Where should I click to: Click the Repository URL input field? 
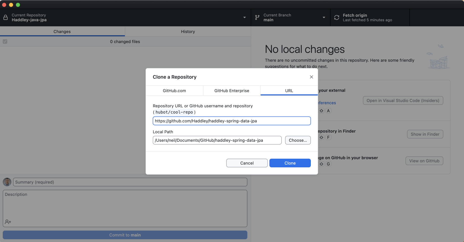pyautogui.click(x=231, y=121)
